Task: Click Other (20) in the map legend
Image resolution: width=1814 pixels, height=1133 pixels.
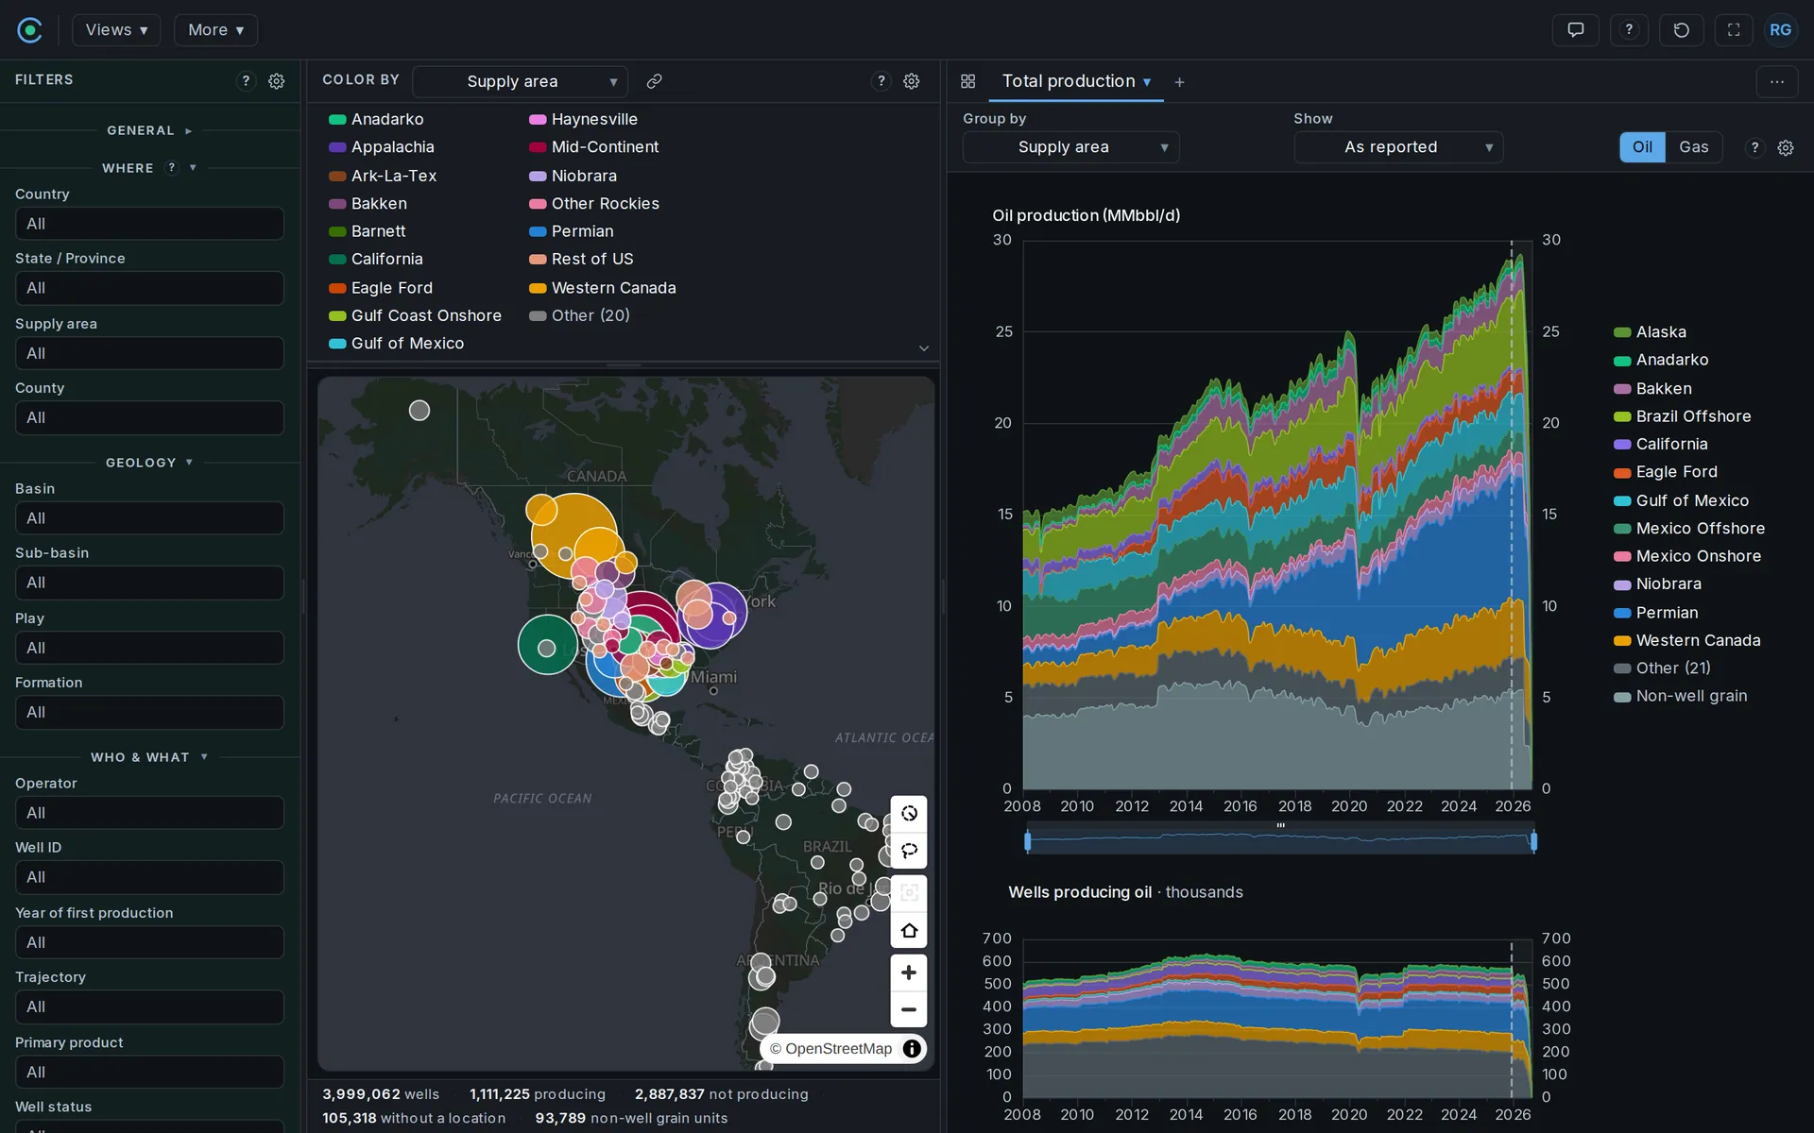Action: pos(579,315)
